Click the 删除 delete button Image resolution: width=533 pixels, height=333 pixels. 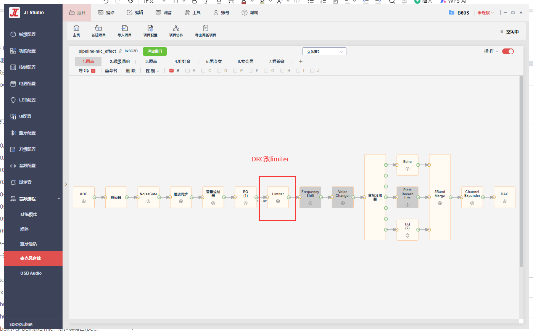(x=131, y=71)
